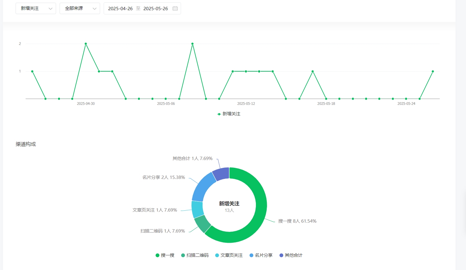
Task: Click the first peak data point at 2025-04-30
Action: tap(86, 44)
